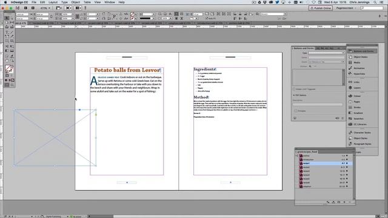Open the View Options dropdown
This screenshot has width=388, height=218.
(59, 8)
